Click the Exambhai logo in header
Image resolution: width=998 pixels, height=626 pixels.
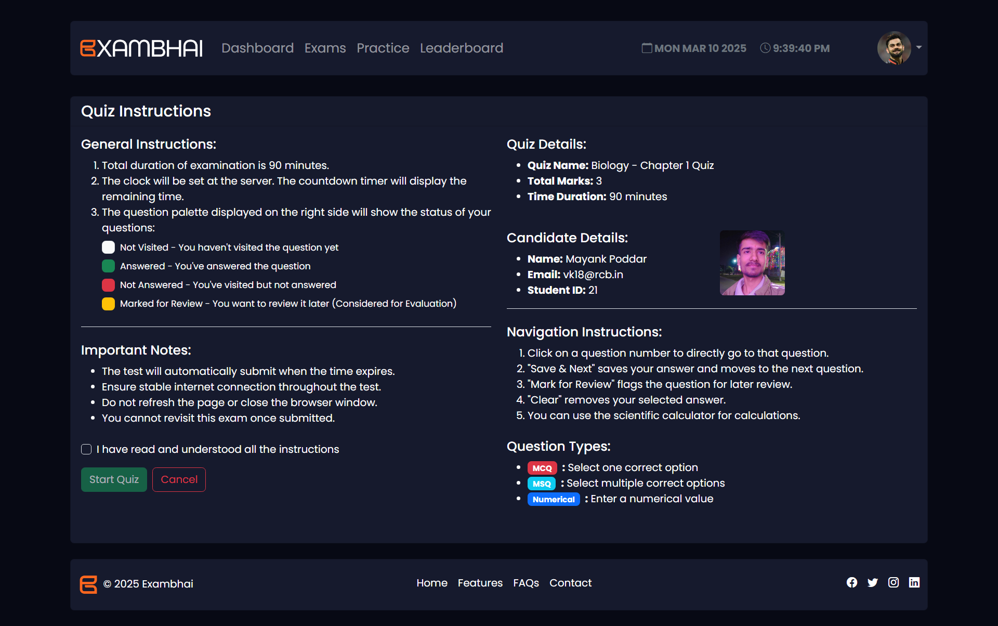pyautogui.click(x=141, y=48)
